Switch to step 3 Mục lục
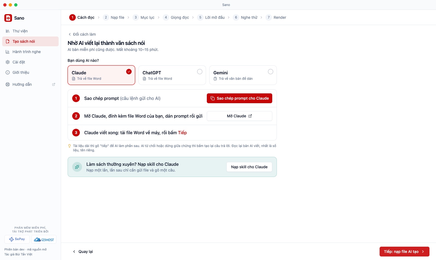The image size is (436, 260). point(144,17)
